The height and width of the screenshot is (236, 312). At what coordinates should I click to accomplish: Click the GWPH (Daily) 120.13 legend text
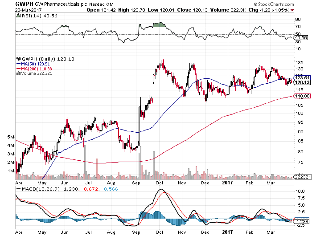point(48,59)
